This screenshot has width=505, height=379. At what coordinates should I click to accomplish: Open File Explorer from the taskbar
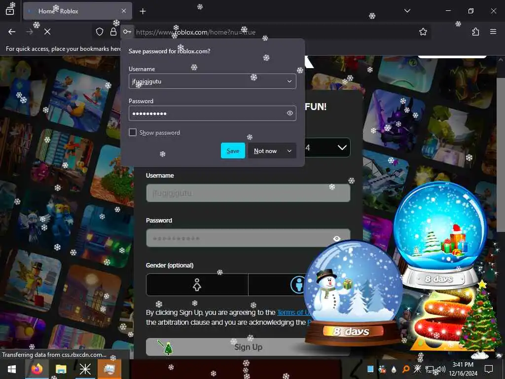[x=61, y=369]
